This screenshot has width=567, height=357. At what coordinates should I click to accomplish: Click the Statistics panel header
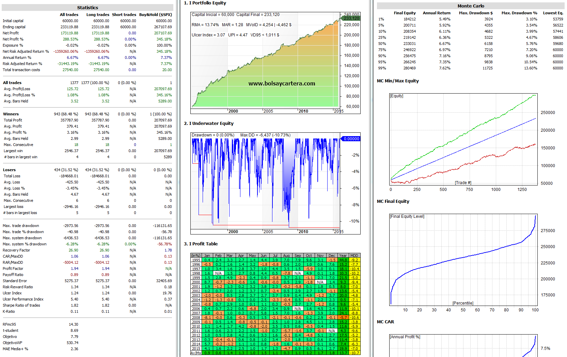[88, 7]
